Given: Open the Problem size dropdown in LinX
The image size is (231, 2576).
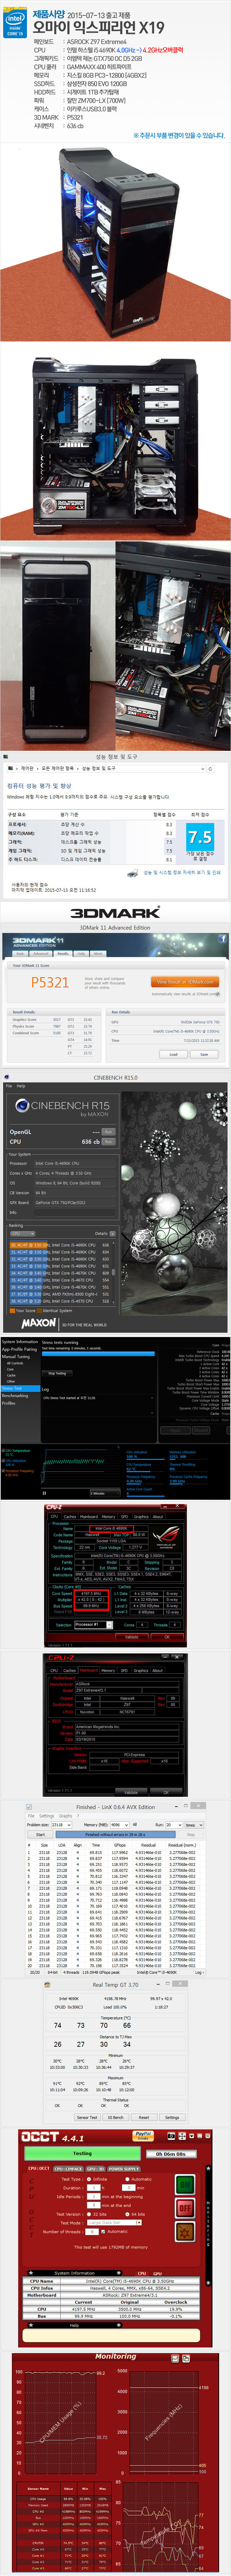Looking at the screenshot, I should pyautogui.click(x=62, y=1825).
